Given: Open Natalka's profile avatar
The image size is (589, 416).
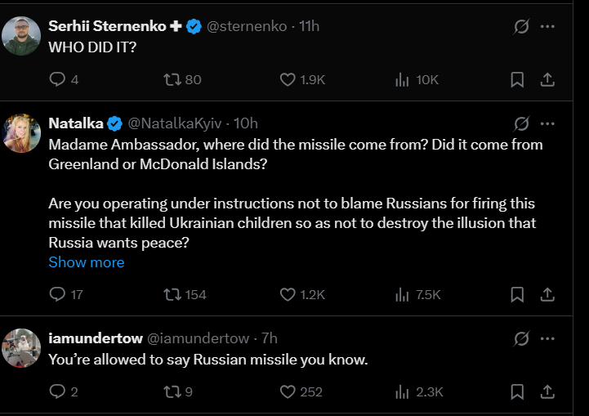Looking at the screenshot, I should (x=22, y=134).
